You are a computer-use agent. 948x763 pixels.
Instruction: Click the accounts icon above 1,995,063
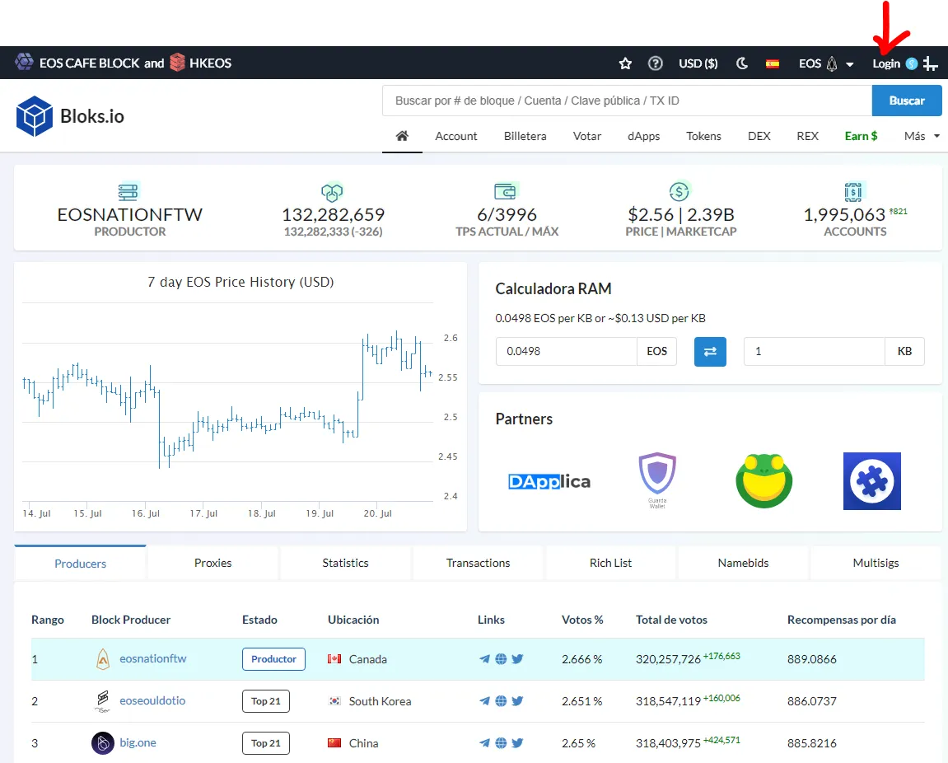click(853, 191)
